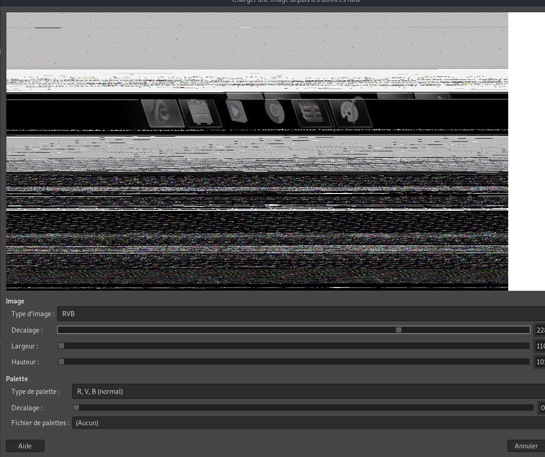Focus the image Décalage value field
Image resolution: width=545 pixels, height=457 pixels.
(540, 330)
